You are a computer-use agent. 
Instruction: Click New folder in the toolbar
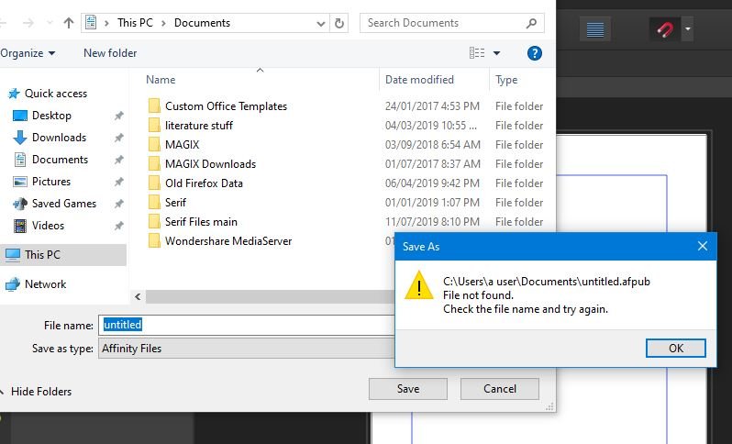(110, 53)
